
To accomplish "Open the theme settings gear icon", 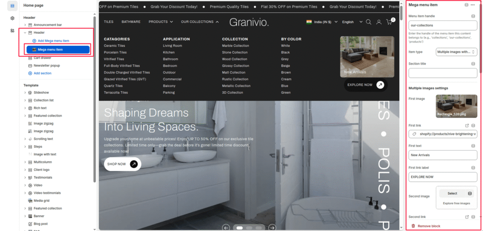I will pos(12,18).
